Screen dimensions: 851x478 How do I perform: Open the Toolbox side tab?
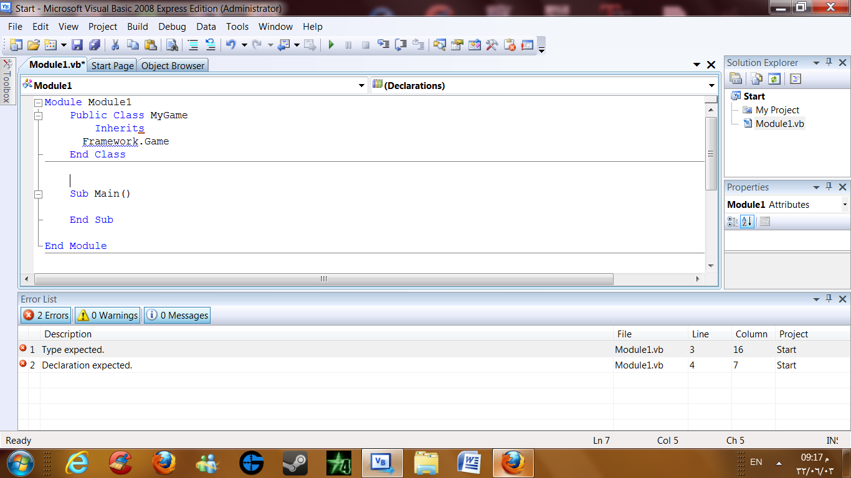tap(7, 82)
